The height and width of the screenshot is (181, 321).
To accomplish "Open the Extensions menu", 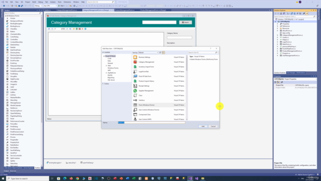I will [67, 2].
